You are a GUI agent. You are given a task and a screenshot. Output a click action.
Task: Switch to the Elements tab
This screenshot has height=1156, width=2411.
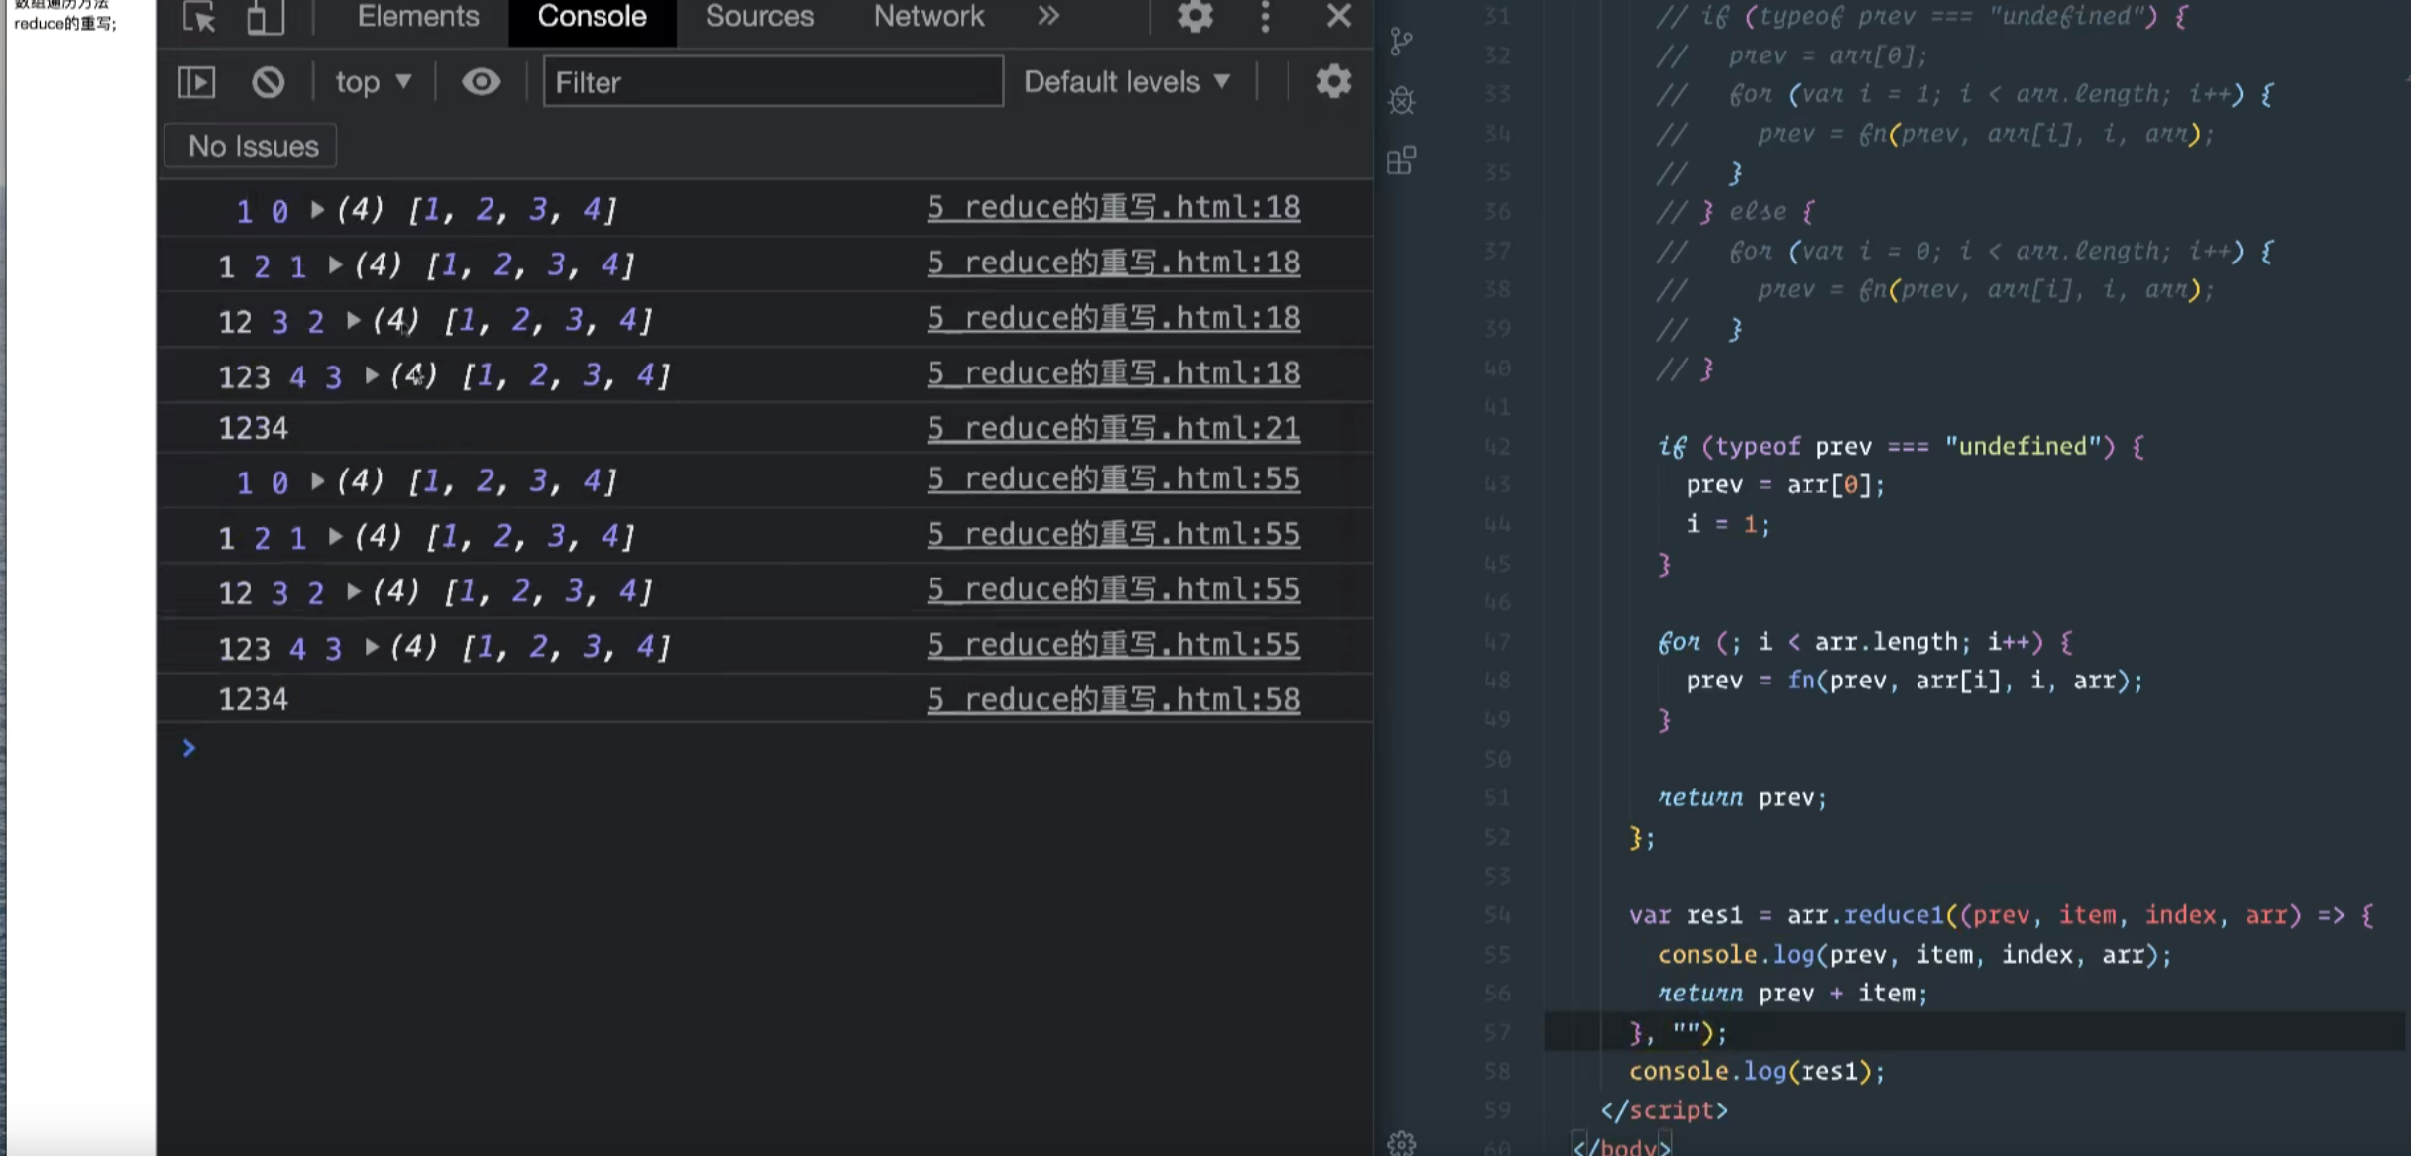tap(417, 17)
